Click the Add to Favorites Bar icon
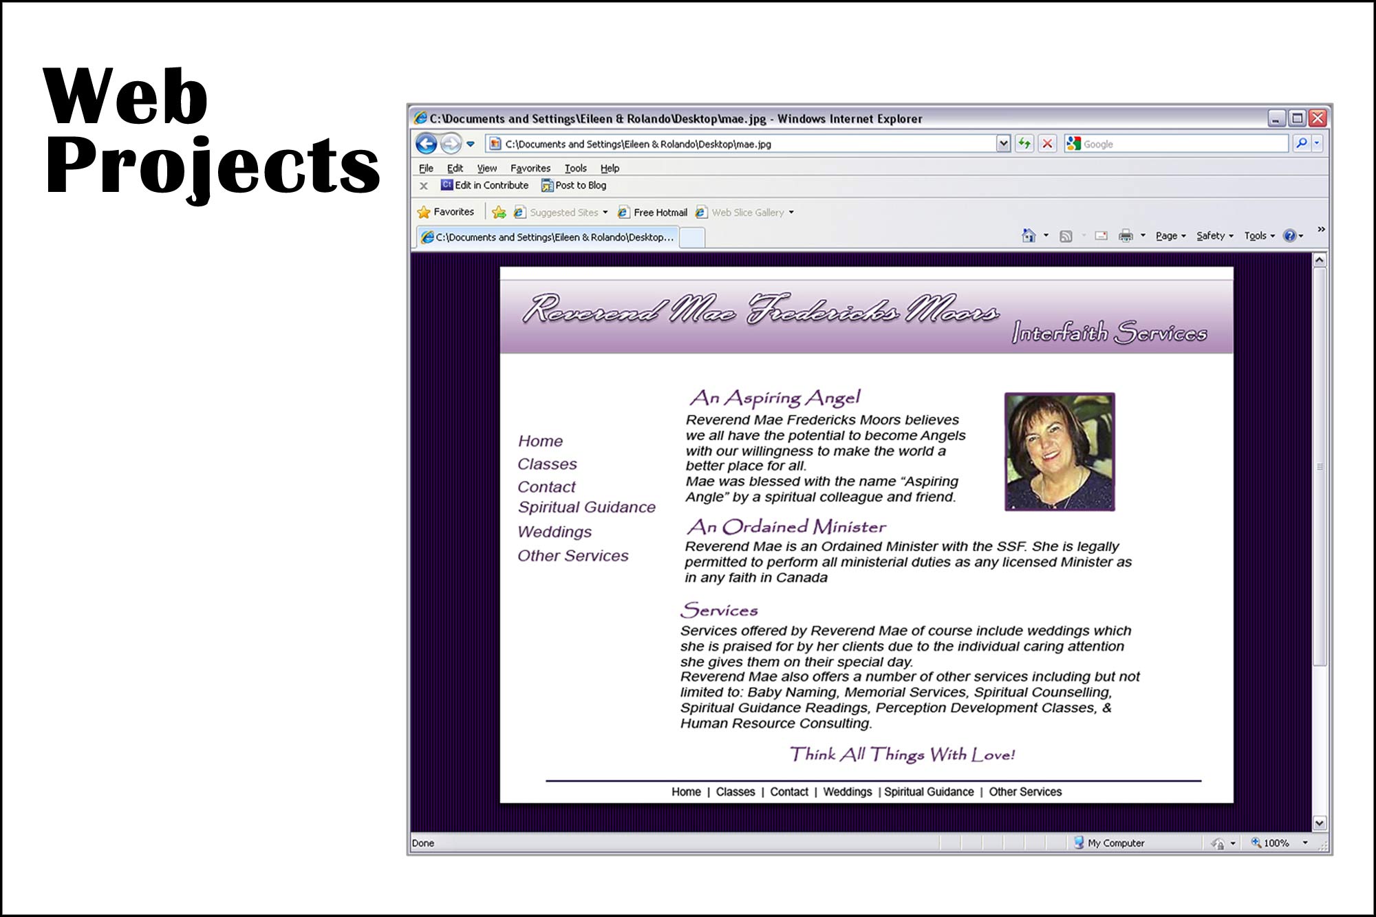The width and height of the screenshot is (1376, 917). pos(499,213)
